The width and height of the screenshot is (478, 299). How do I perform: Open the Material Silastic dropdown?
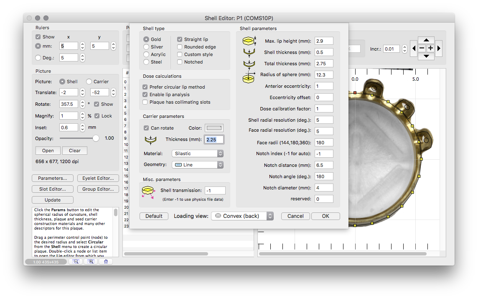point(198,154)
